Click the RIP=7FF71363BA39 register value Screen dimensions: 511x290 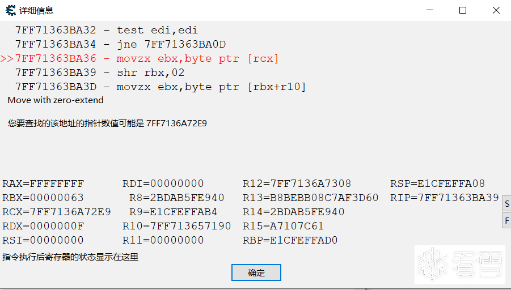click(445, 198)
